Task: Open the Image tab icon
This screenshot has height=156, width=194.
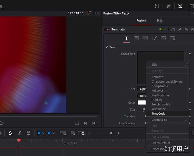Action: point(163,38)
